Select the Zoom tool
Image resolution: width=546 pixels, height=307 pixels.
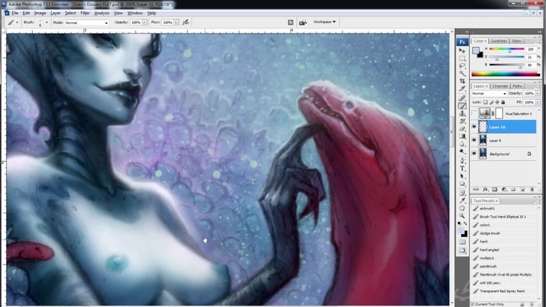pyautogui.click(x=462, y=216)
